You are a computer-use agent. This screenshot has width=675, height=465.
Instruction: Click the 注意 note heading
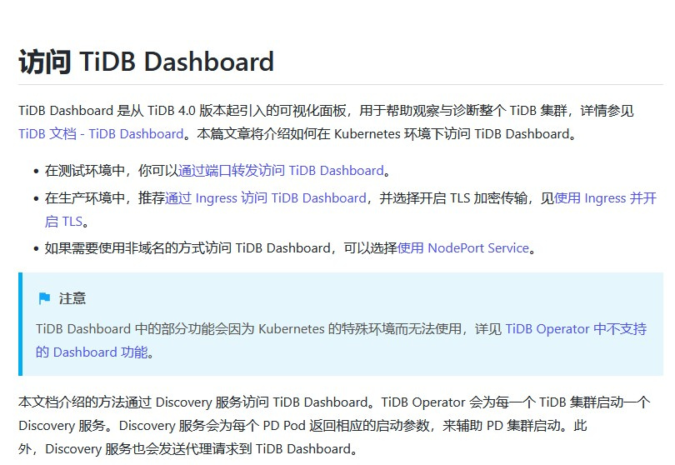pos(72,298)
